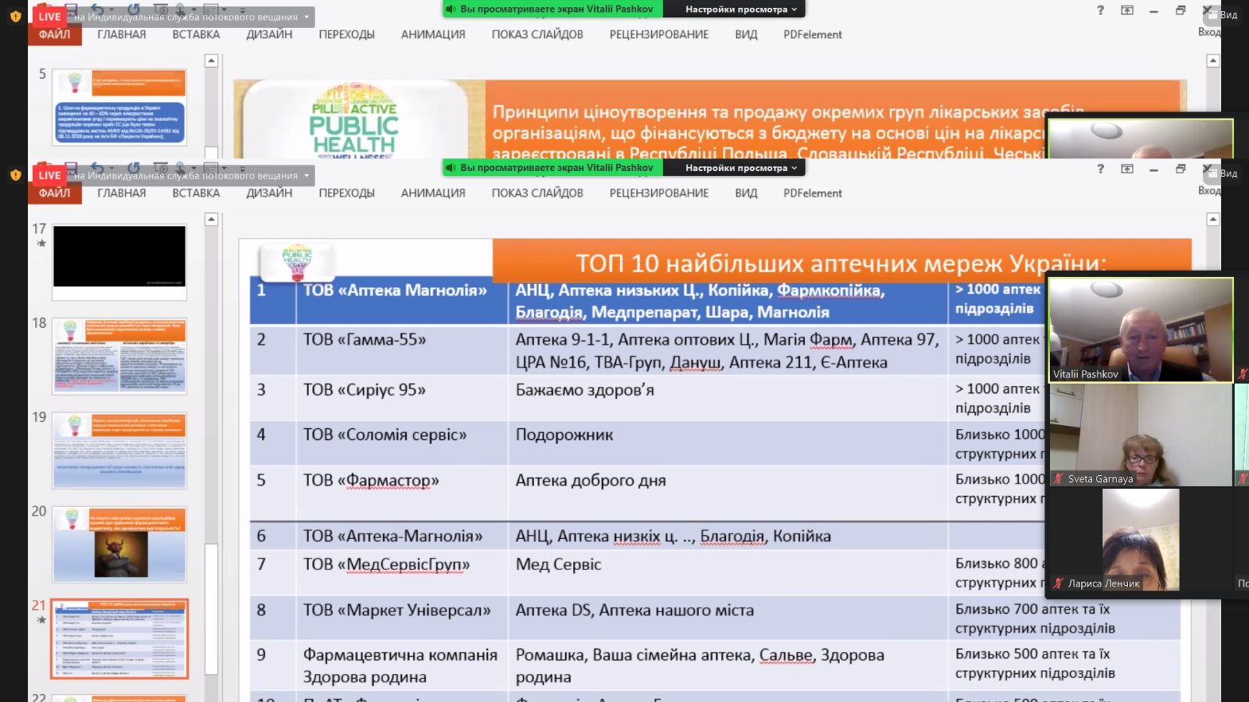This screenshot has width=1249, height=702.
Task: Click the Save icon in upper quick access toolbar
Action: (x=71, y=9)
